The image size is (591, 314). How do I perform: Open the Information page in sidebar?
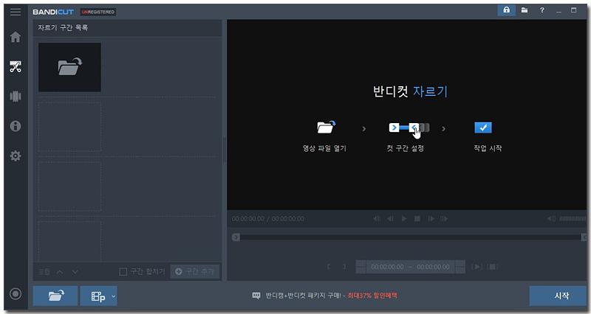pyautogui.click(x=16, y=126)
